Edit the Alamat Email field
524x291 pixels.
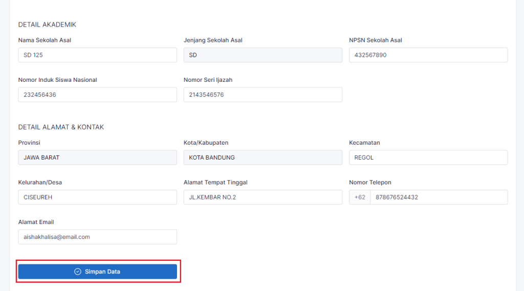97,237
